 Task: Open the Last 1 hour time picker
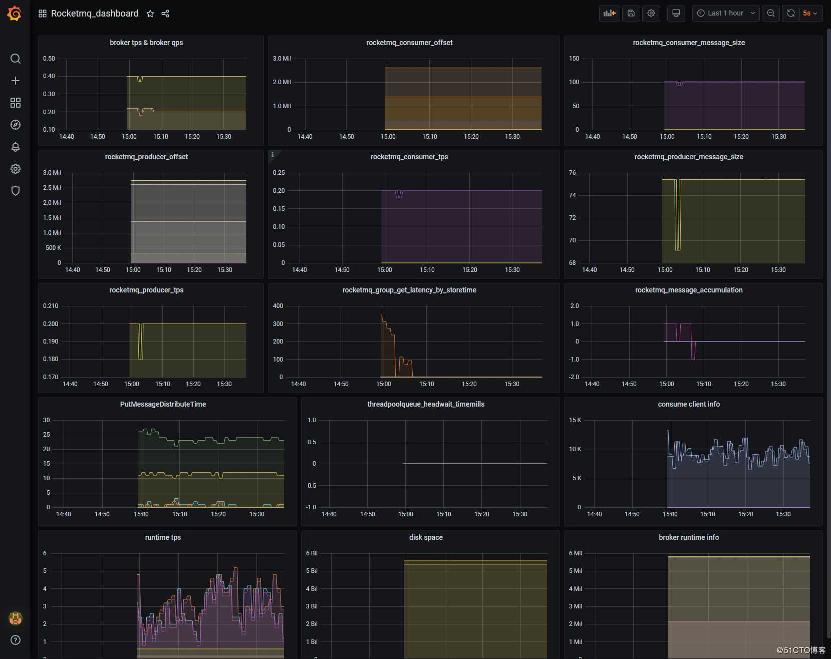[x=726, y=14]
